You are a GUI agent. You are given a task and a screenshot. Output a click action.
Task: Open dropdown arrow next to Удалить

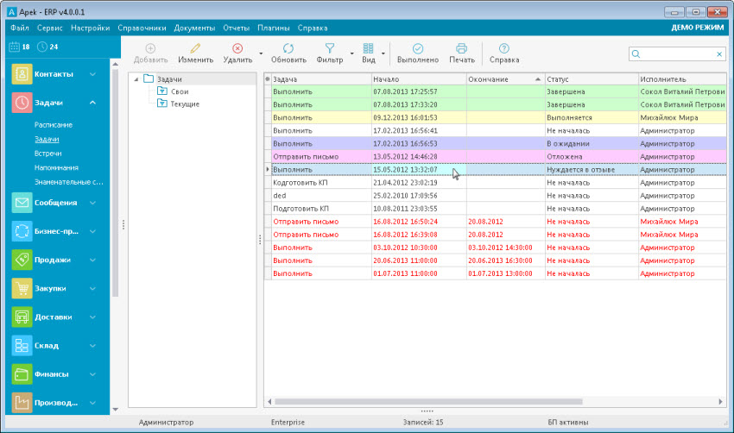coord(260,54)
